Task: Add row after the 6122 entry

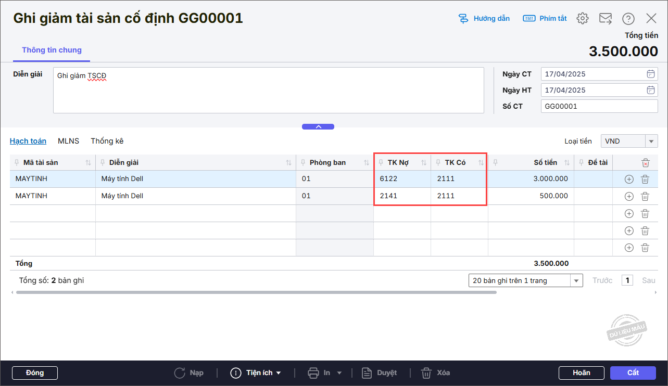Action: pos(629,179)
